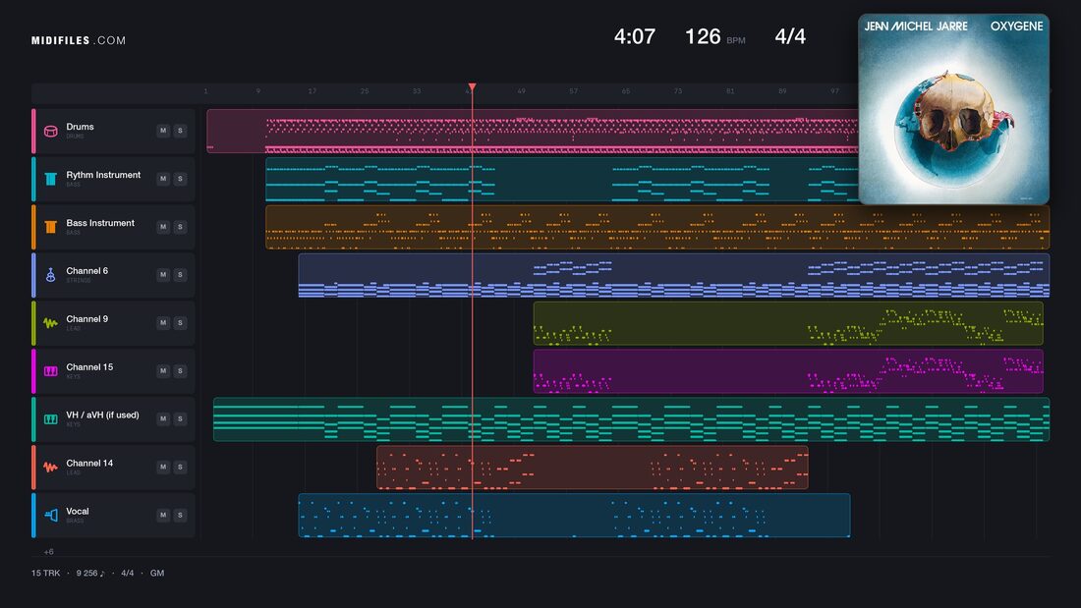1081x608 pixels.
Task: Click bar 97 on the timeline ruler
Action: (x=835, y=91)
